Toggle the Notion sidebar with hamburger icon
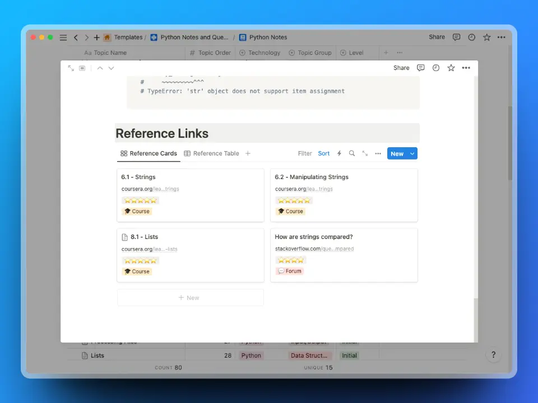 pyautogui.click(x=63, y=38)
